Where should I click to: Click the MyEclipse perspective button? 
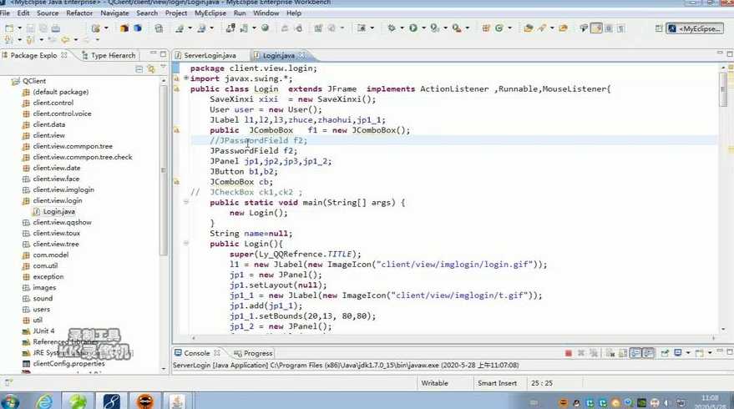pyautogui.click(x=695, y=28)
